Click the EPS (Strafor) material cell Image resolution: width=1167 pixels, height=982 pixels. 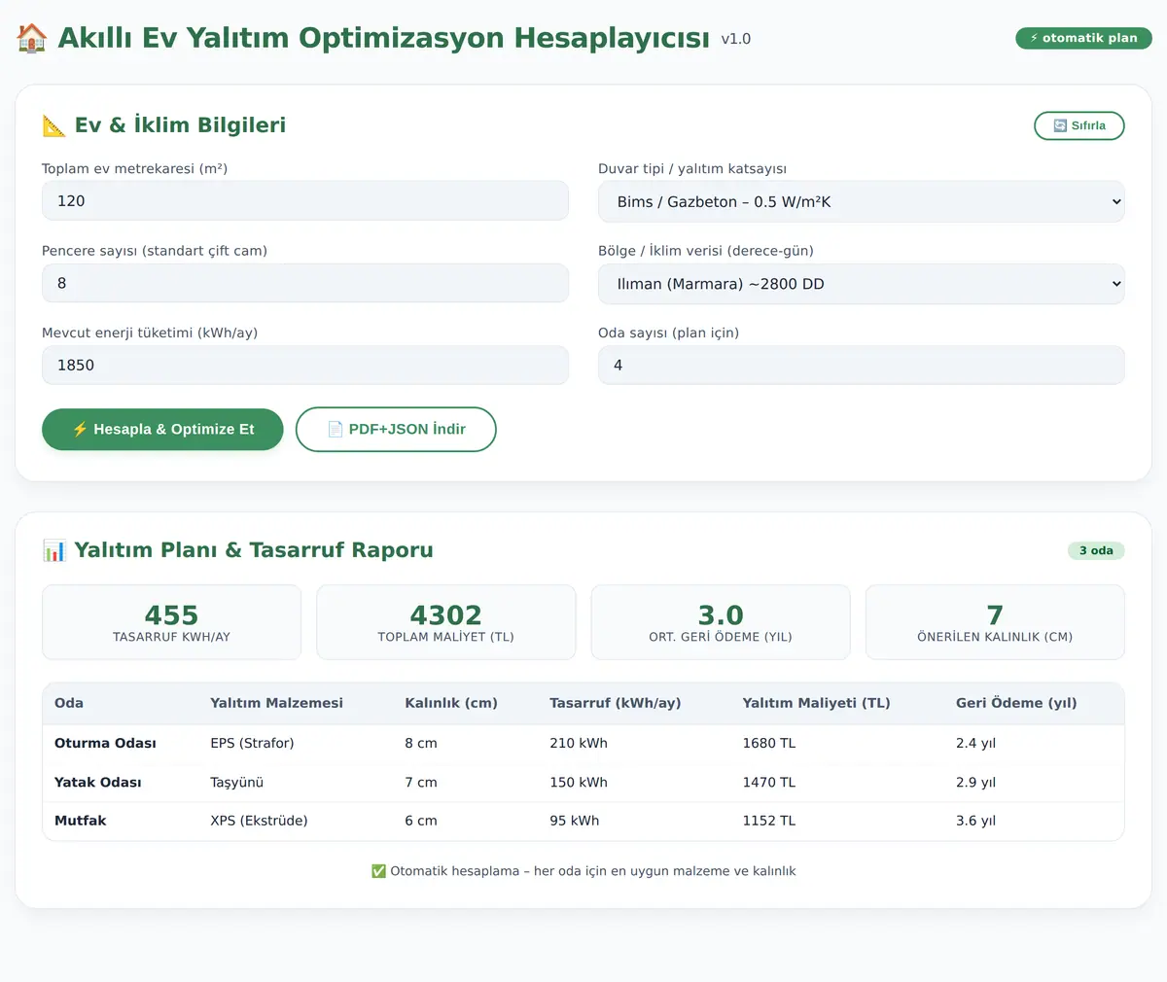(x=252, y=743)
